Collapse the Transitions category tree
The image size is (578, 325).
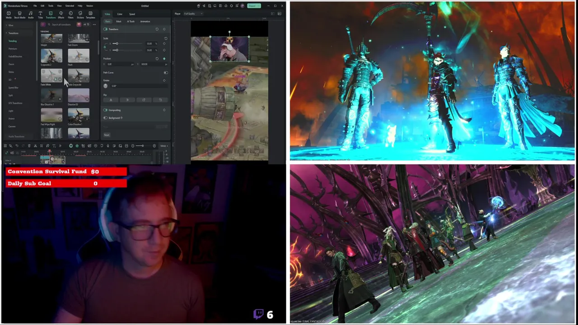click(x=6, y=33)
